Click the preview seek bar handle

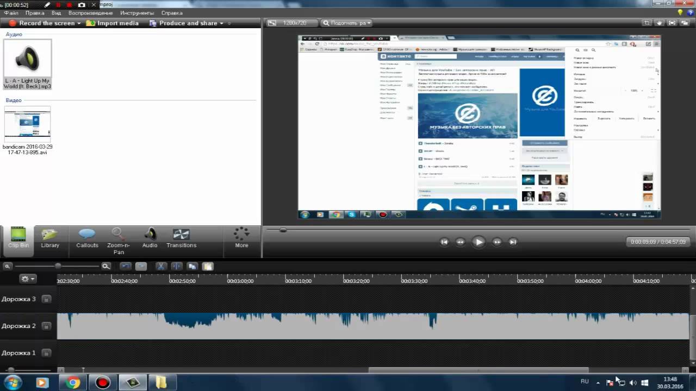pos(283,230)
